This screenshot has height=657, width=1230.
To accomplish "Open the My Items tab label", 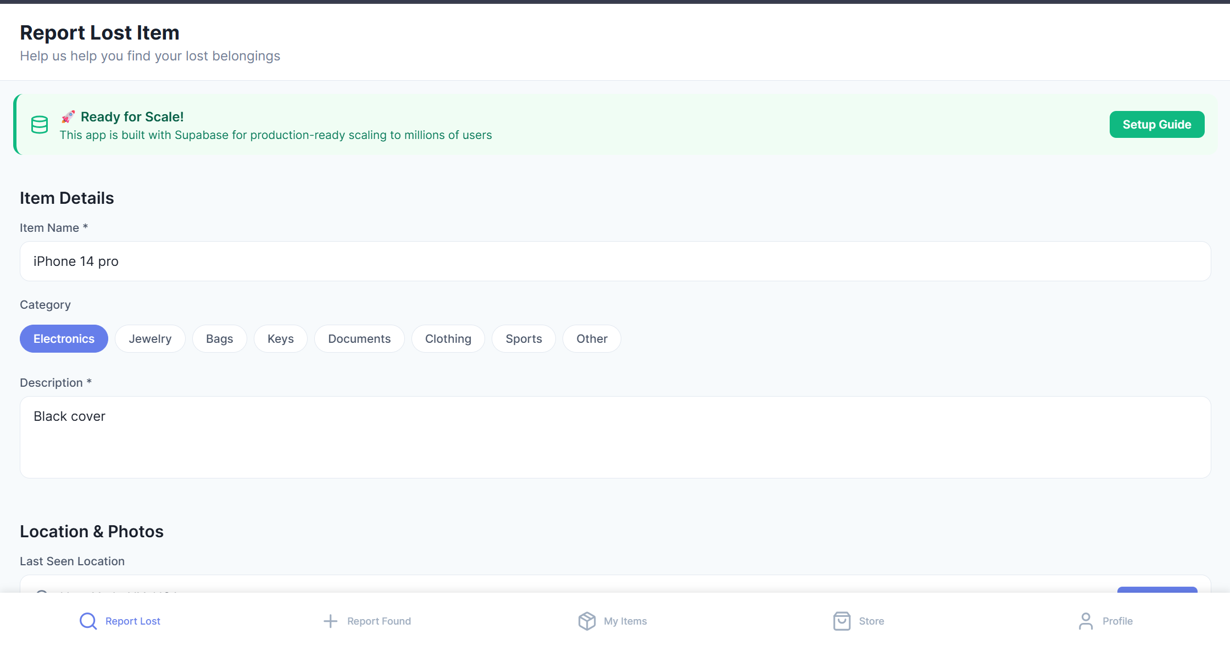I will click(x=625, y=621).
